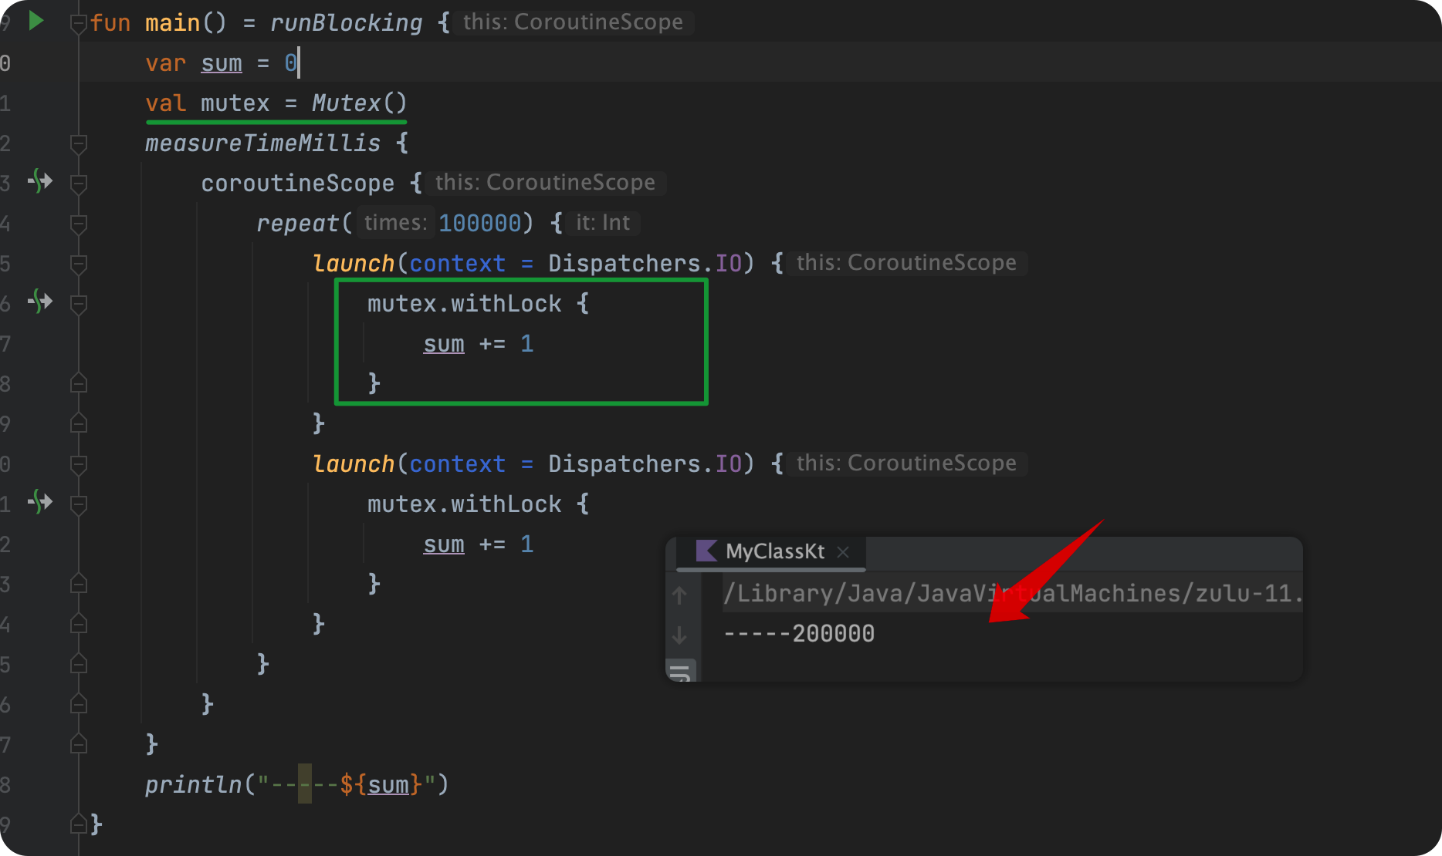Click the 'it: Int' lambda hint

point(603,222)
